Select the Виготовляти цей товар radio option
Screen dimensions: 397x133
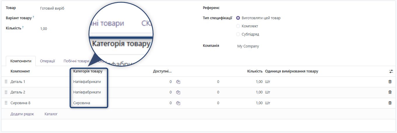[x=238, y=18]
